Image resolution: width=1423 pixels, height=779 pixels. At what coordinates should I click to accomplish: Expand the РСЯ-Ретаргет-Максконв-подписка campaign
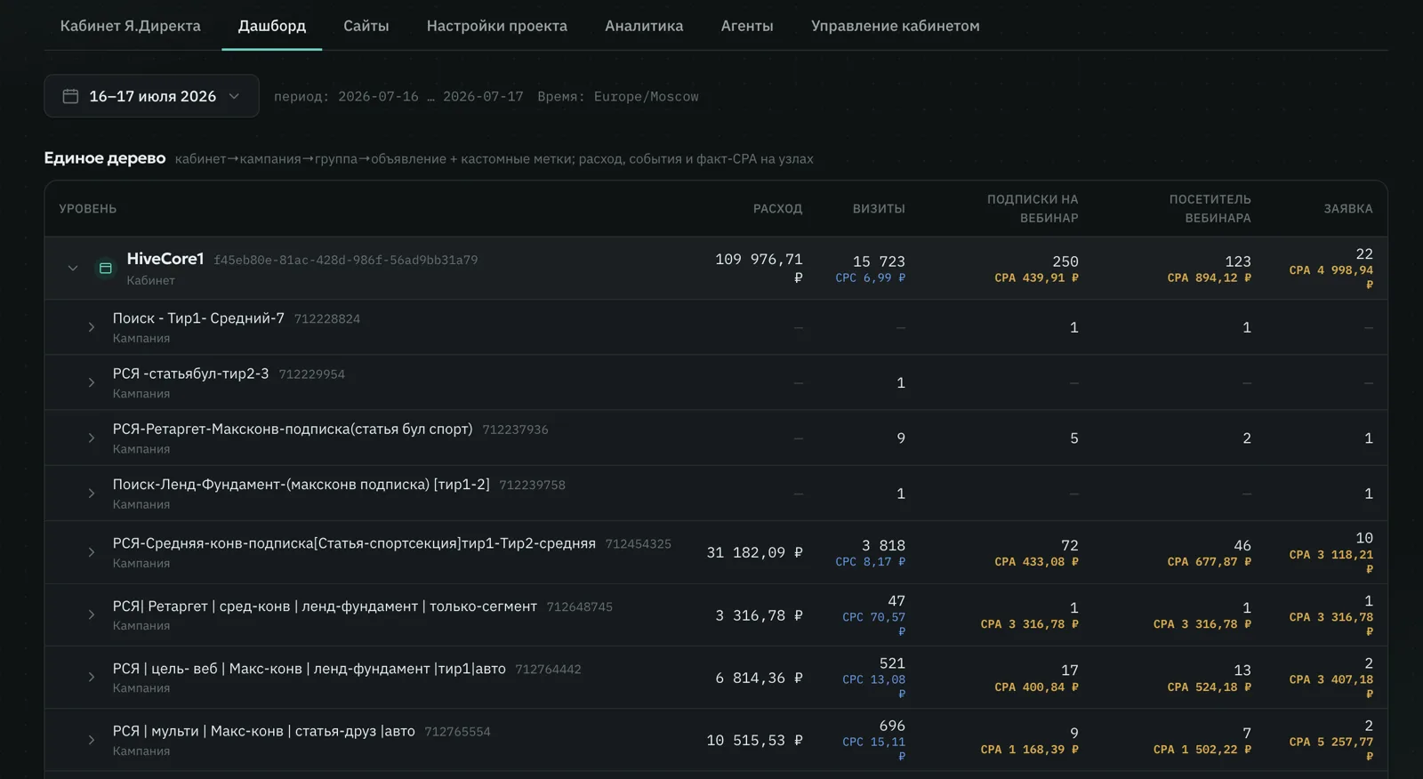(91, 438)
